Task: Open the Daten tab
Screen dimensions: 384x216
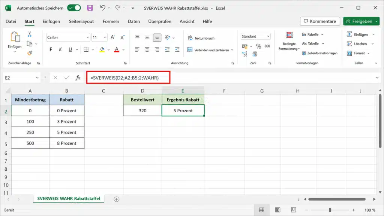Action: tap(134, 21)
